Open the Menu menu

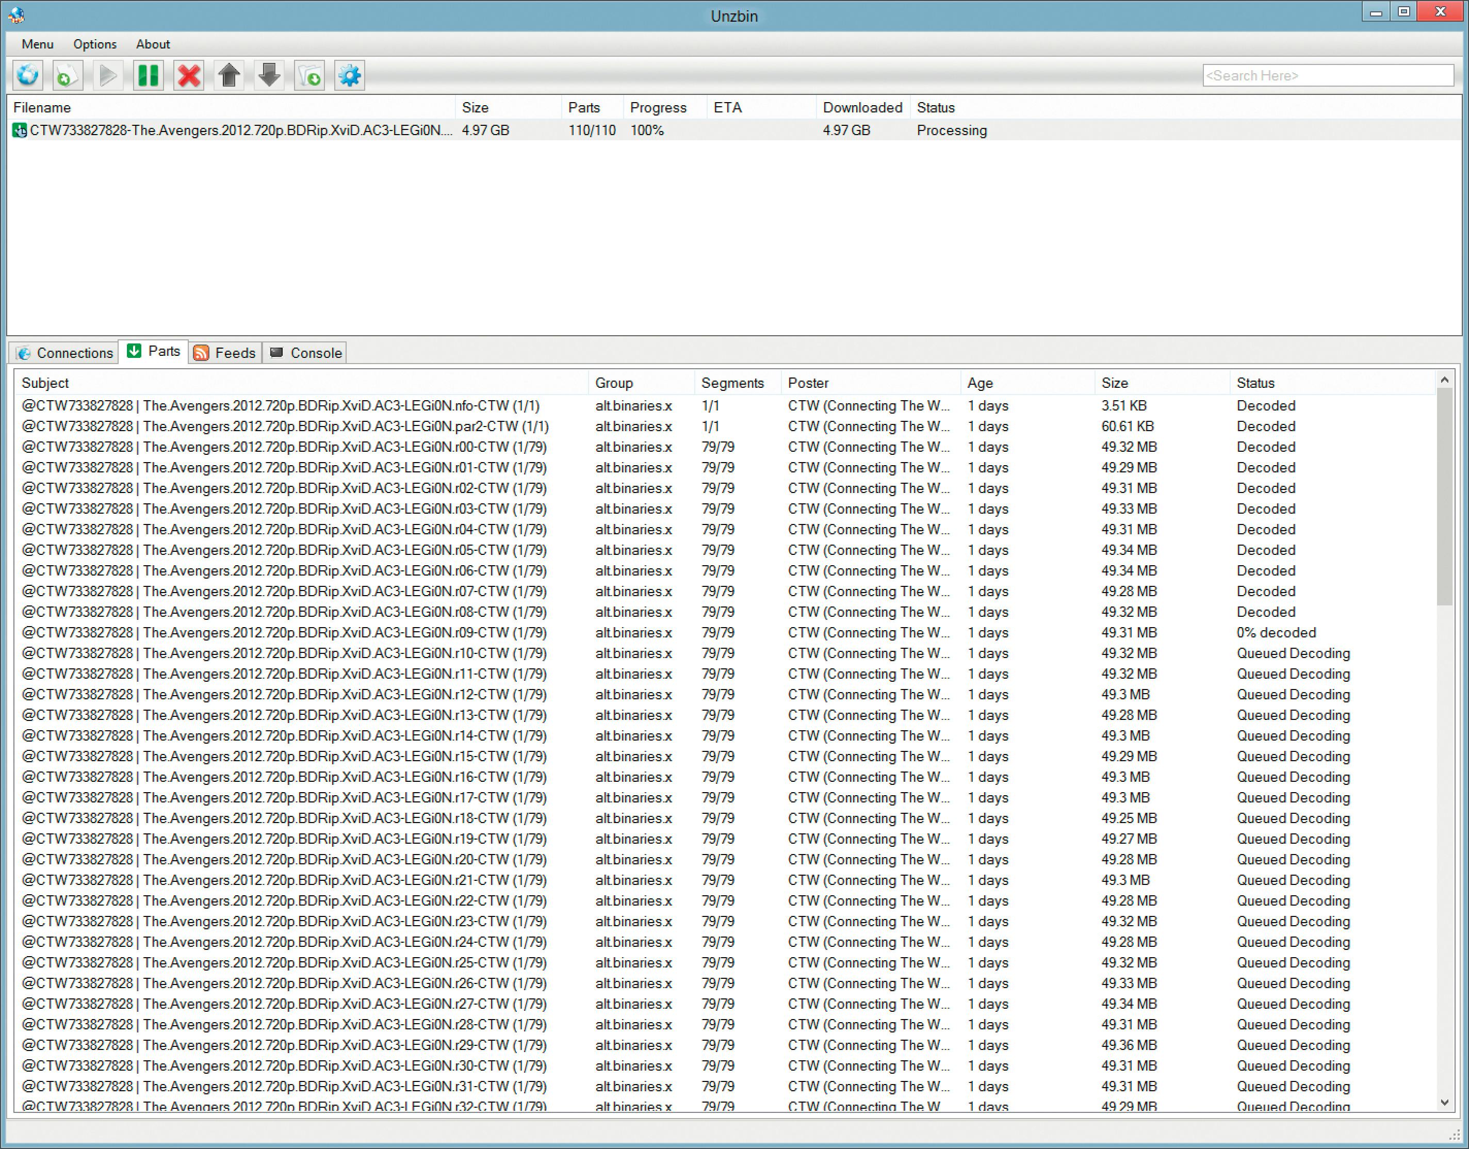pos(37,44)
